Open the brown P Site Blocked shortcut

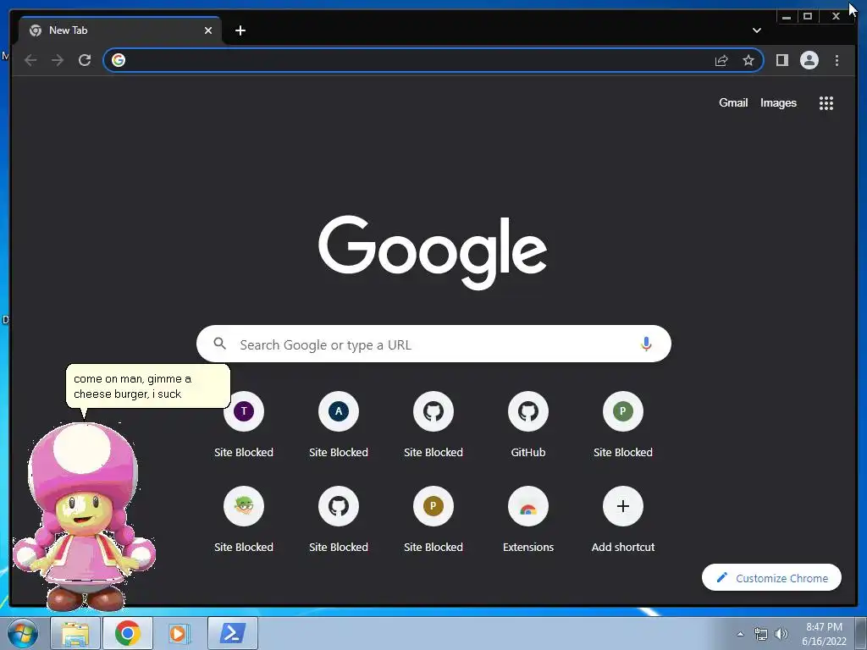433,520
